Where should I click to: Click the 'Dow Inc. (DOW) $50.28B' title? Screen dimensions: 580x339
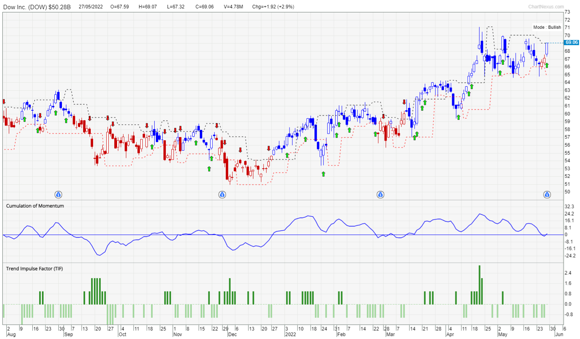coord(37,7)
